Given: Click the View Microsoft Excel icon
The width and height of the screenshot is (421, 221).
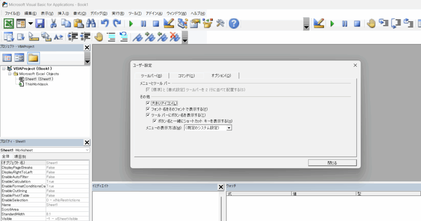Looking at the screenshot, I should point(9,23).
